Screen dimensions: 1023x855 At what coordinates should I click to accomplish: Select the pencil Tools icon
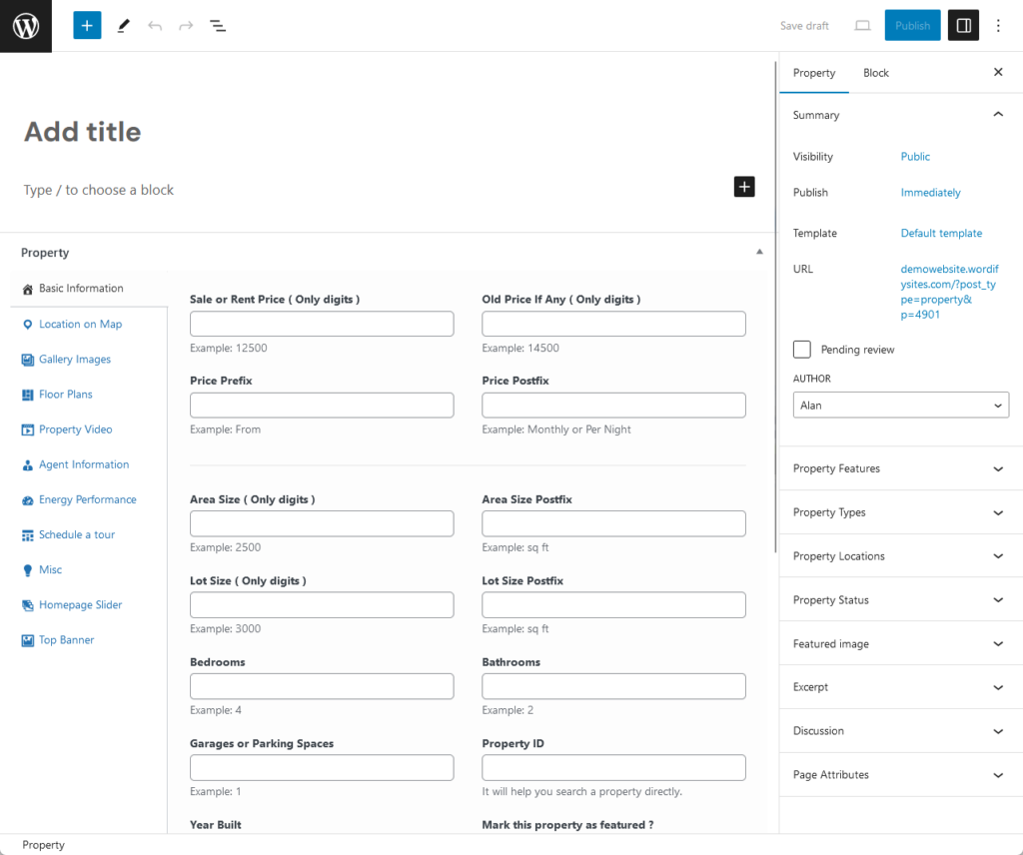click(x=123, y=26)
